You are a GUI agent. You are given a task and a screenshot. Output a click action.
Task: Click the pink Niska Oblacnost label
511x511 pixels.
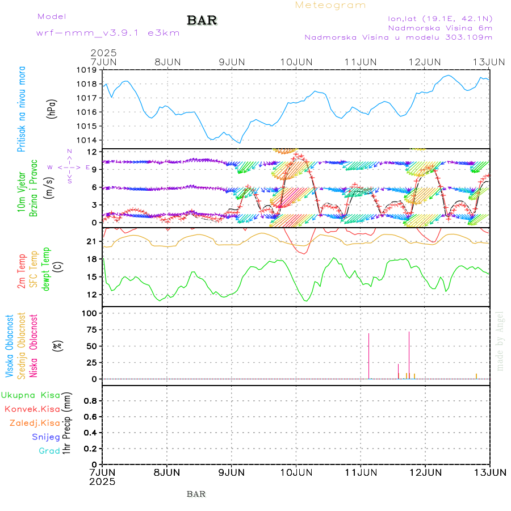(34, 346)
